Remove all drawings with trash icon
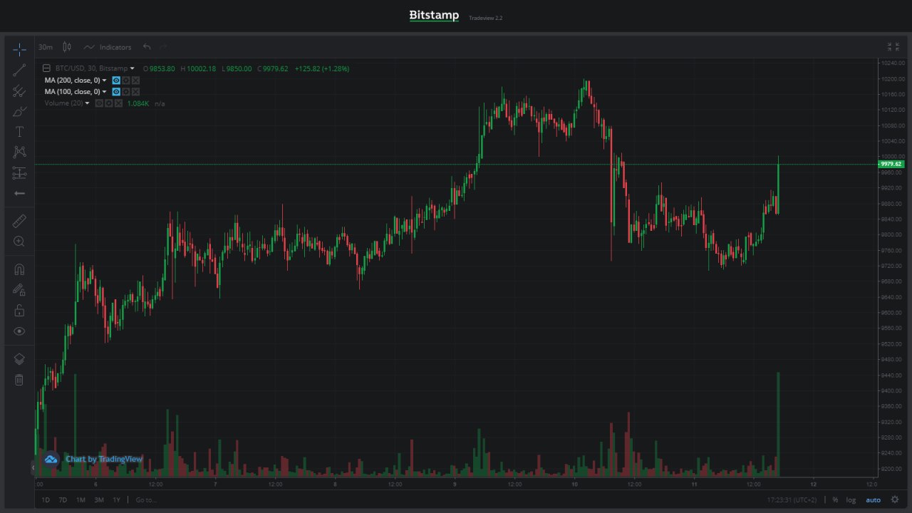 point(19,380)
